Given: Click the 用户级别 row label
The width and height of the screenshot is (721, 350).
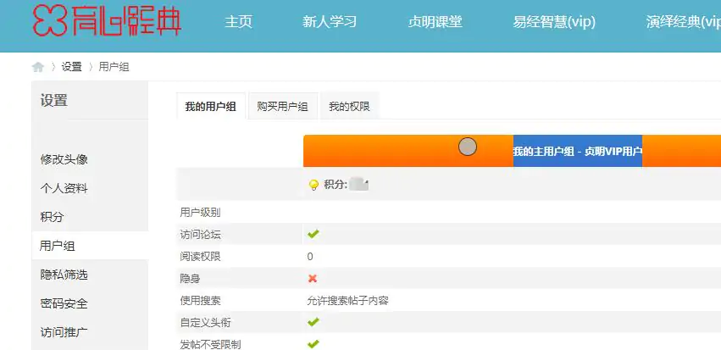Looking at the screenshot, I should (200, 213).
